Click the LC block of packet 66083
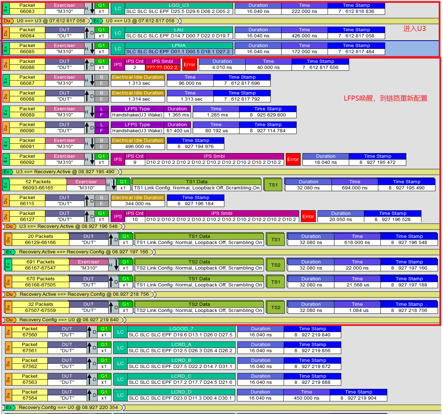 [x=118, y=9]
